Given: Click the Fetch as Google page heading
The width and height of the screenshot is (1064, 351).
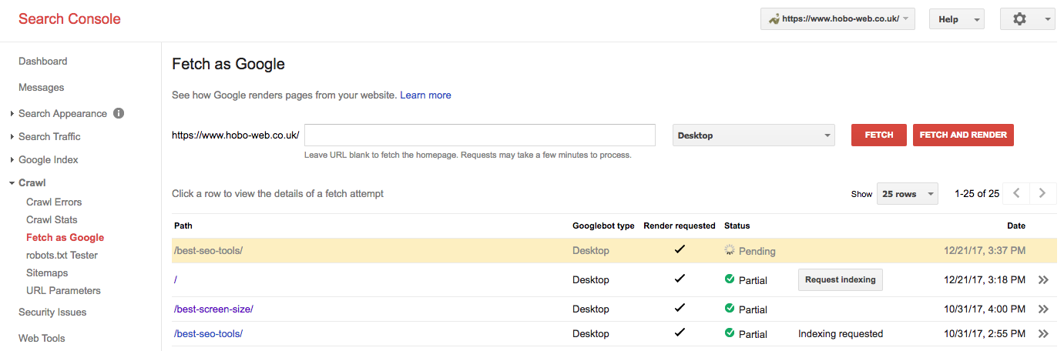Looking at the screenshot, I should 228,64.
